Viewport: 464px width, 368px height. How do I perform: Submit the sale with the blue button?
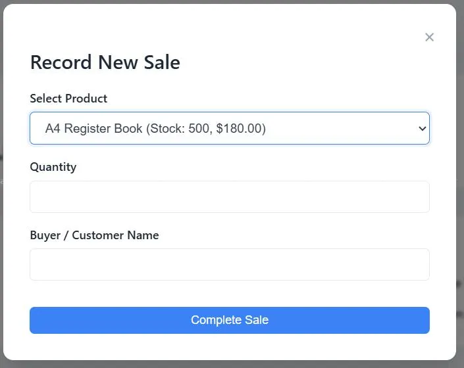pyautogui.click(x=229, y=320)
